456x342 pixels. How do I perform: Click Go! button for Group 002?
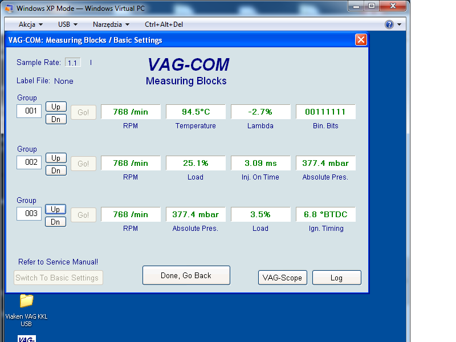pos(83,164)
